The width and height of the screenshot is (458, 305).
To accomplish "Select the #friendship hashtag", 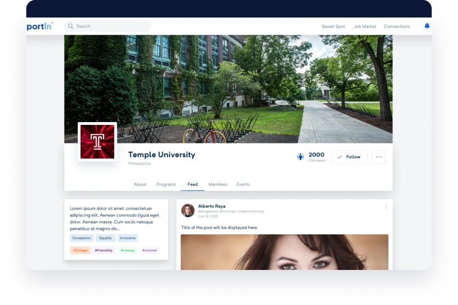I will pyautogui.click(x=104, y=250).
